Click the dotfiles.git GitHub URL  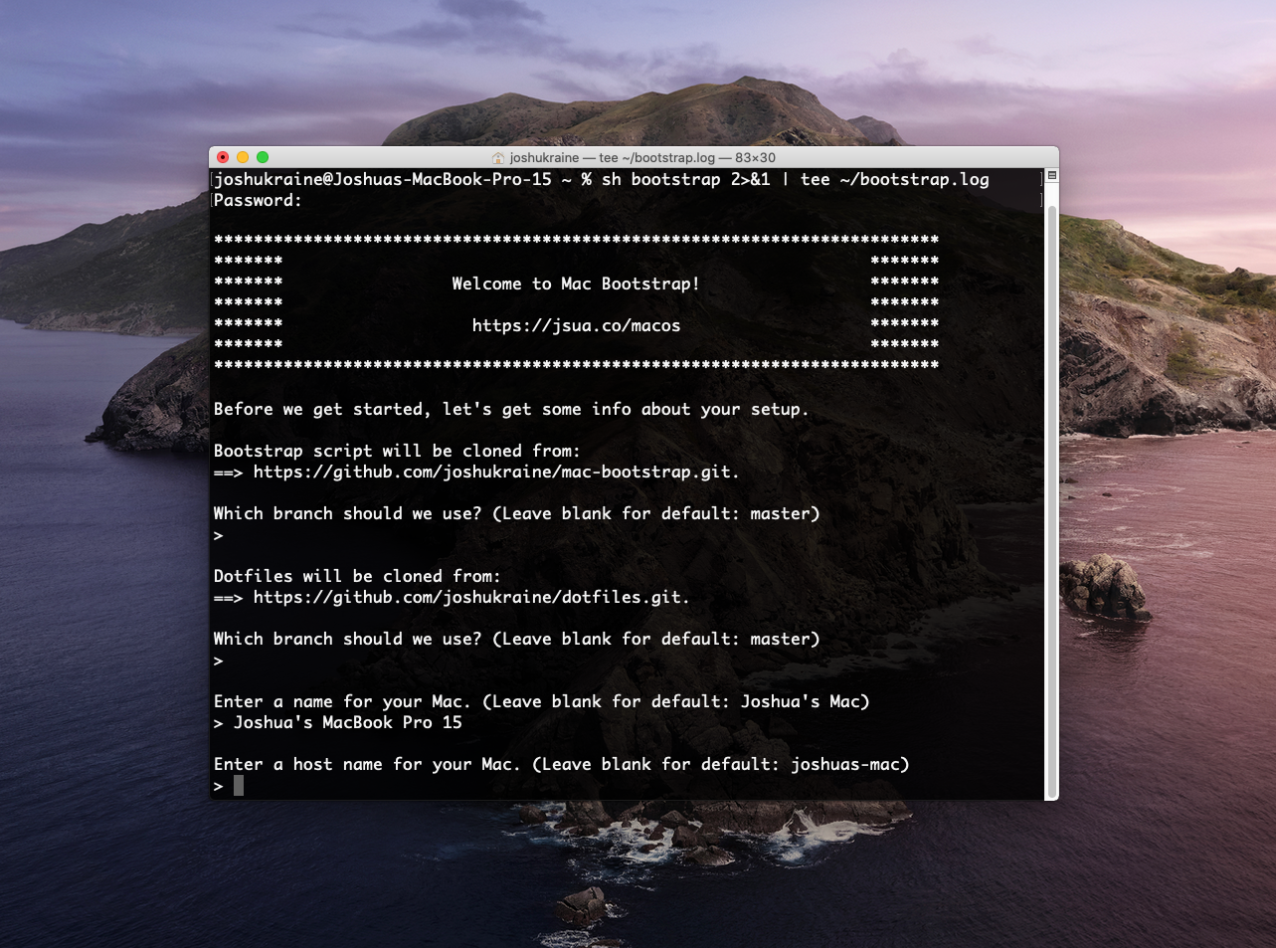[471, 597]
